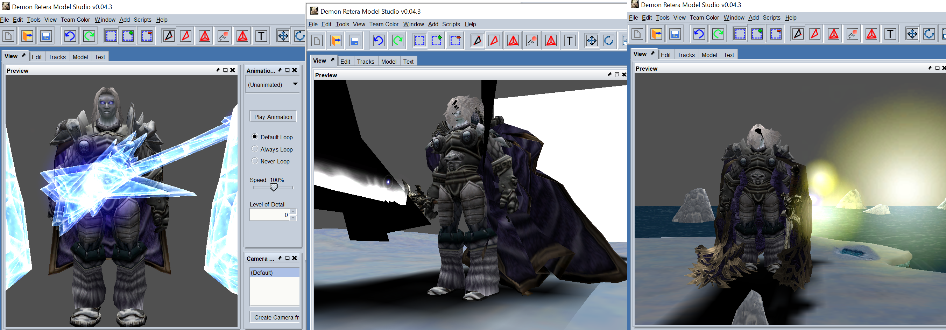Open the (Unanimated) animation dropdown
Screen dimensions: 946x330
click(273, 85)
